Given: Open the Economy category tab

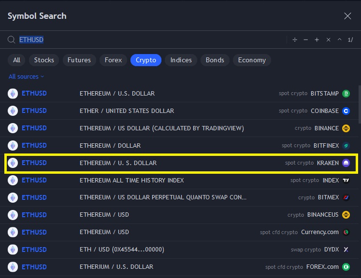Looking at the screenshot, I should click(x=252, y=60).
